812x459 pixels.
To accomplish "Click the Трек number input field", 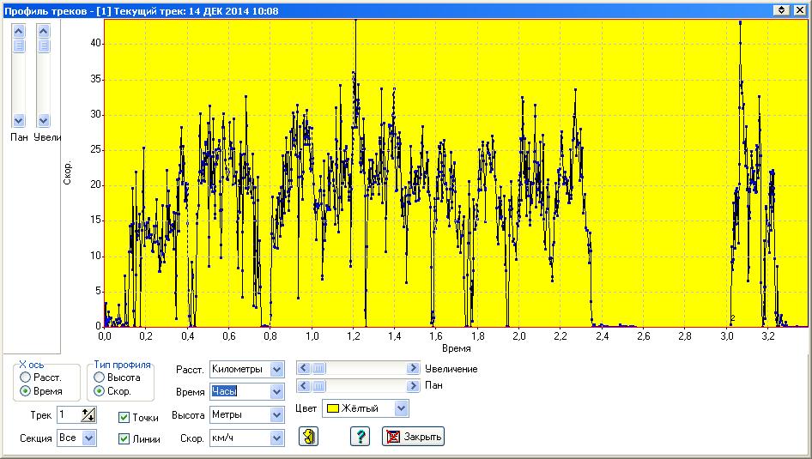I will pos(68,416).
